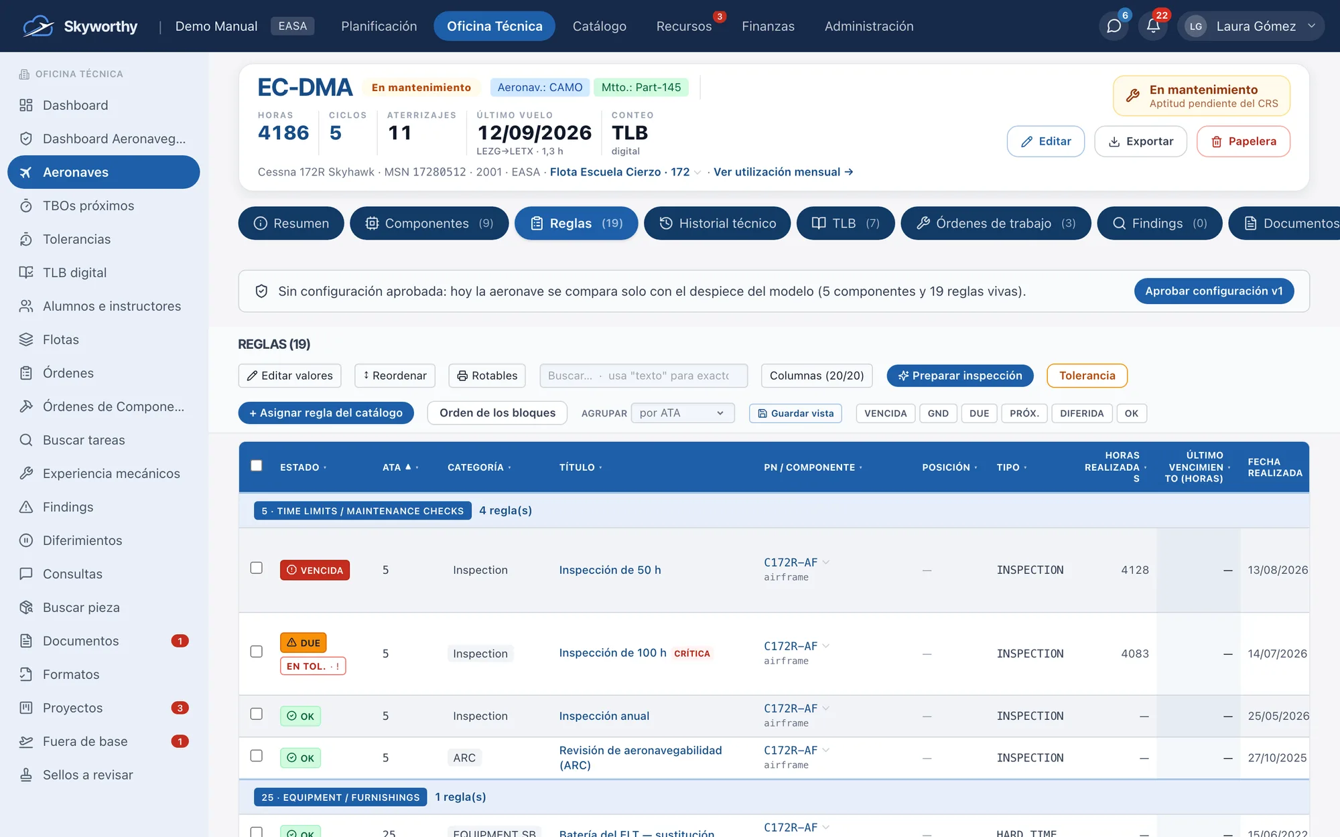This screenshot has height=837, width=1340.
Task: Open Buscar pieza in sidebar
Action: [x=104, y=607]
